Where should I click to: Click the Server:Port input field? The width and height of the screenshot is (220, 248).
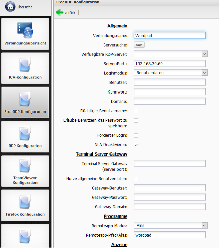coord(169,64)
